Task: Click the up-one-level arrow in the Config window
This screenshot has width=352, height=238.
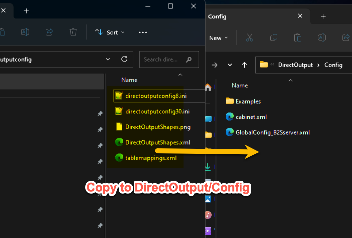Action: pyautogui.click(x=244, y=65)
